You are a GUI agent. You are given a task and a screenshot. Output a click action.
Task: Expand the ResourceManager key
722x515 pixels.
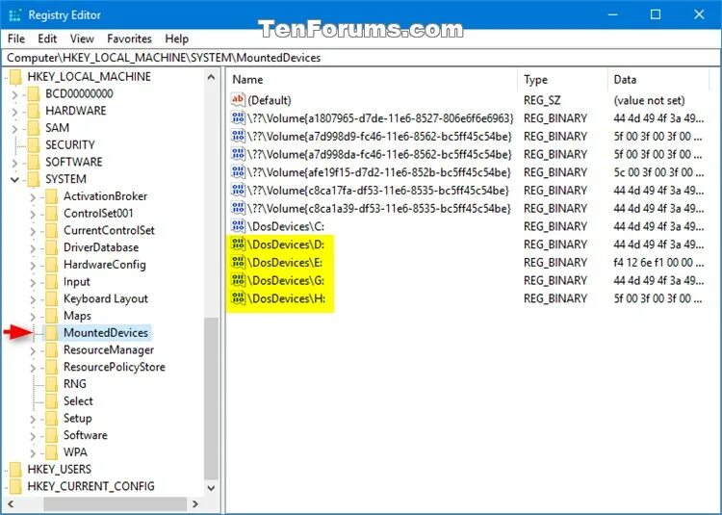click(x=33, y=350)
